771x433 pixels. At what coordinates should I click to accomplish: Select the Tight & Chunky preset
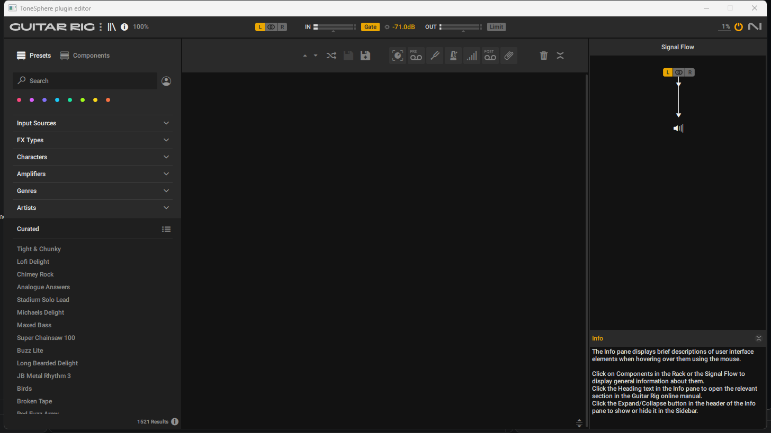coord(39,249)
